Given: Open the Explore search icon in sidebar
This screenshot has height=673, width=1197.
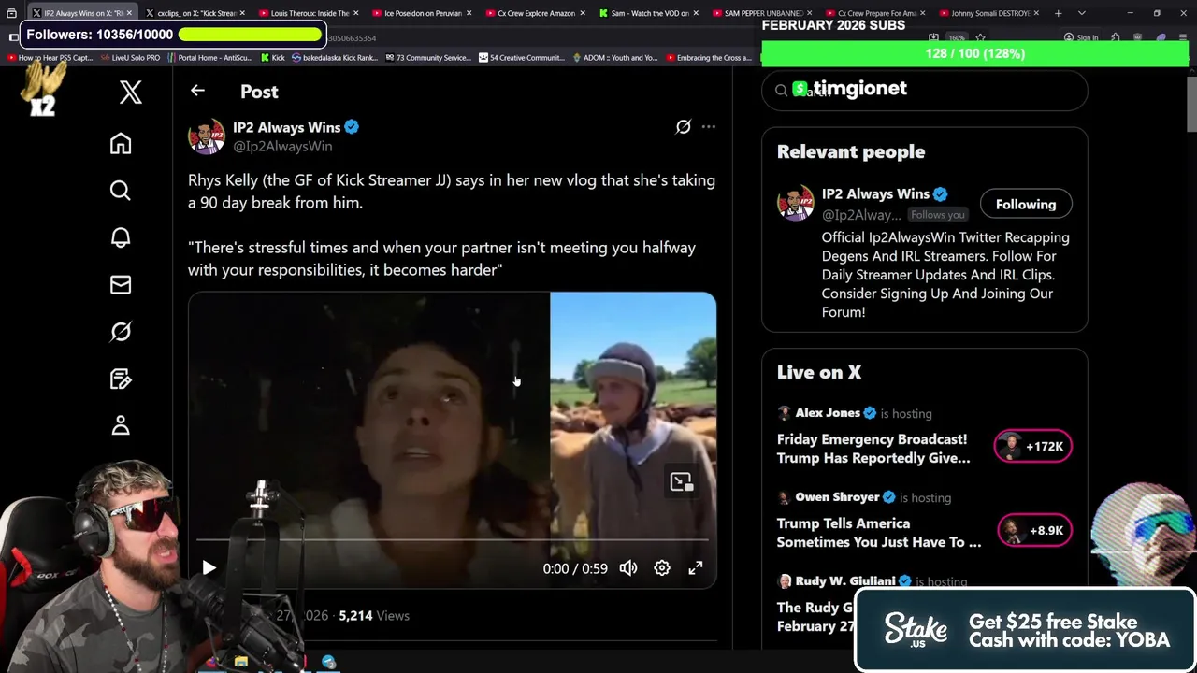Looking at the screenshot, I should tap(121, 191).
